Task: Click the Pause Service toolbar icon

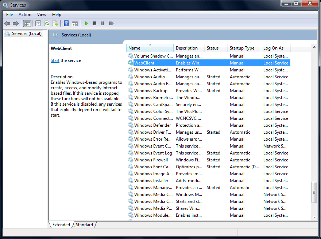Action: (103, 23)
